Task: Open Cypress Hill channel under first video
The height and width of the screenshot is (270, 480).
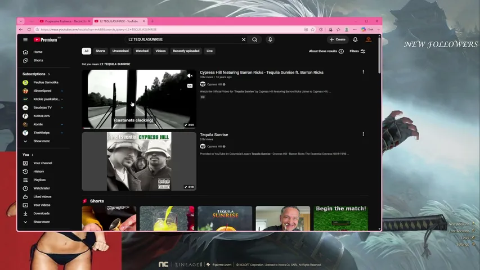Action: (214, 84)
